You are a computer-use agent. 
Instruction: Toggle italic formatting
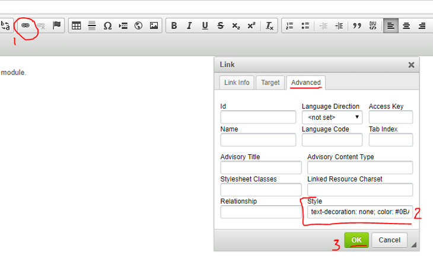point(189,26)
